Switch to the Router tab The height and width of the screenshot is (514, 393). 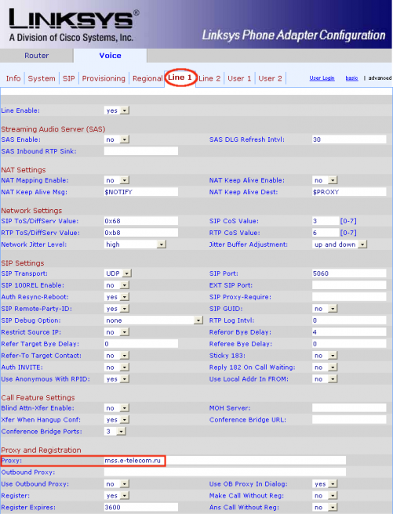(36, 56)
